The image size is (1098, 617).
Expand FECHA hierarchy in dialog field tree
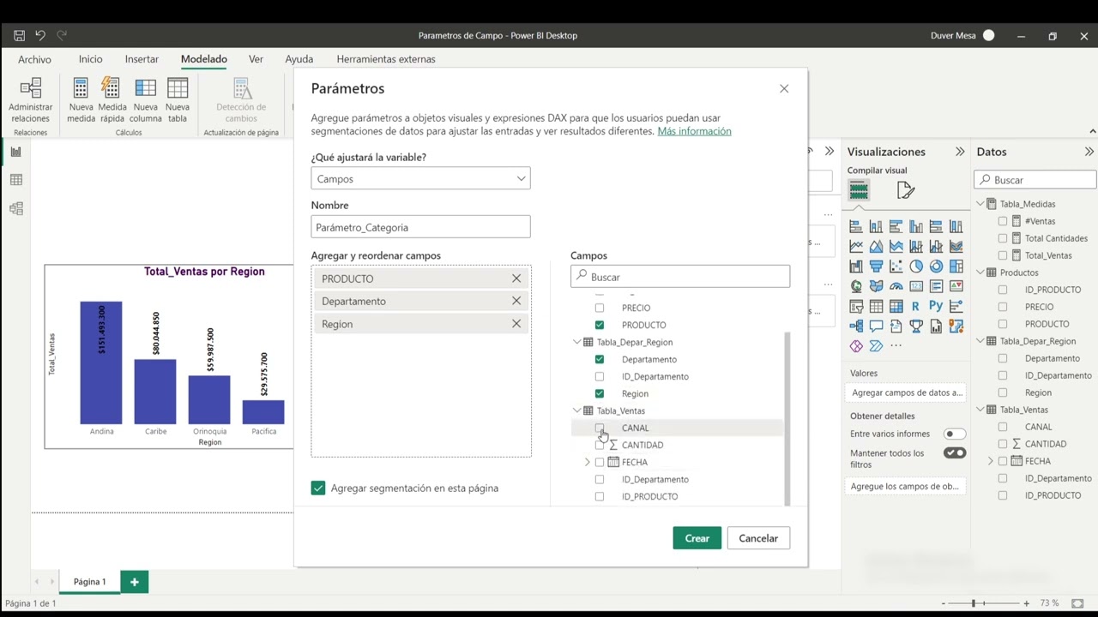tap(588, 462)
